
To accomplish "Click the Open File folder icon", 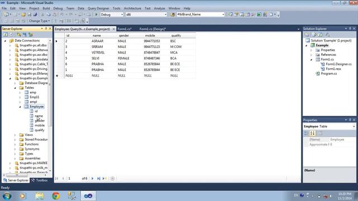I will click(x=23, y=15).
